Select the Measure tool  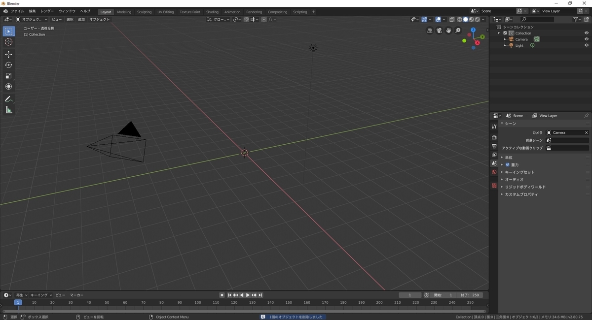point(8,110)
